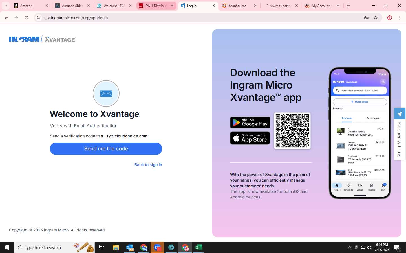Show hidden system tray icons
This screenshot has height=253, width=406.
click(x=349, y=247)
